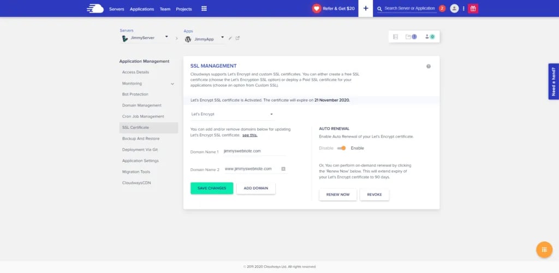Screen dimensions: 559x273
Task: Click Refer & Get $20 text
Action: (338, 9)
